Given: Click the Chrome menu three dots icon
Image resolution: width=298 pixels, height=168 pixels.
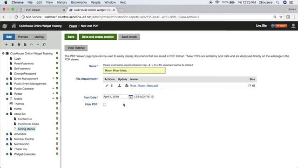Looking at the screenshot, I should 294,17.
